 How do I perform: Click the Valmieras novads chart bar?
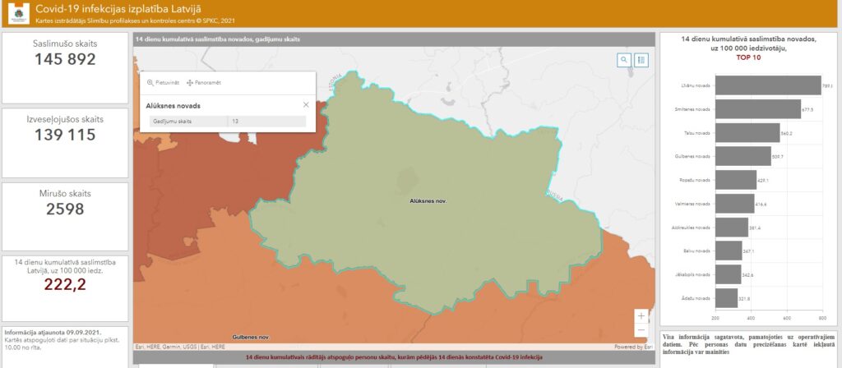click(734, 203)
